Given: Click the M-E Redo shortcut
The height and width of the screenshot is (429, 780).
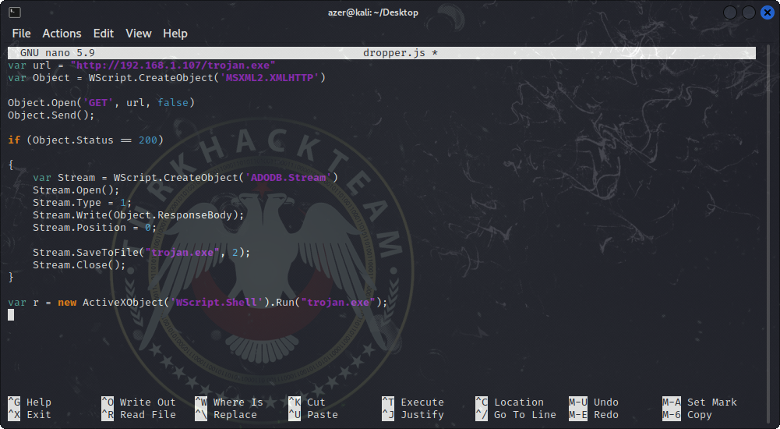Looking at the screenshot, I should coord(594,414).
